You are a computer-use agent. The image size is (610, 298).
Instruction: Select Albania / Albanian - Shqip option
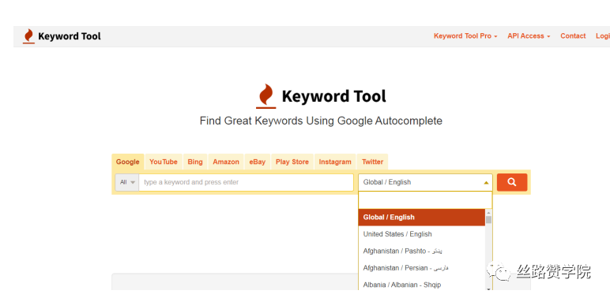(422, 285)
